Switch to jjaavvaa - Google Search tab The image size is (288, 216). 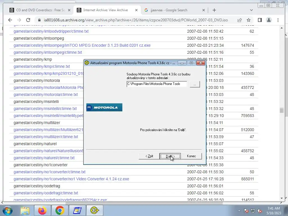click(174, 10)
